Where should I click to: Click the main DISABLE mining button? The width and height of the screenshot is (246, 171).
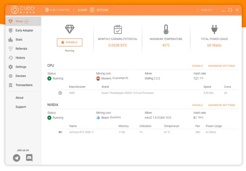[x=69, y=42]
